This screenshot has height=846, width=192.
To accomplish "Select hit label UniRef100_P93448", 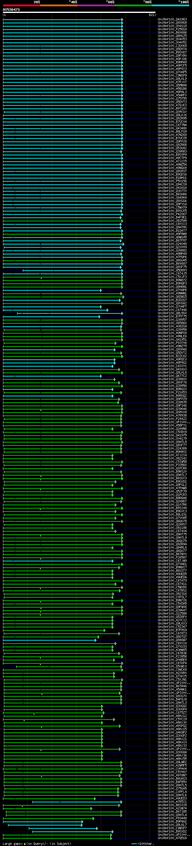I will point(172,818).
